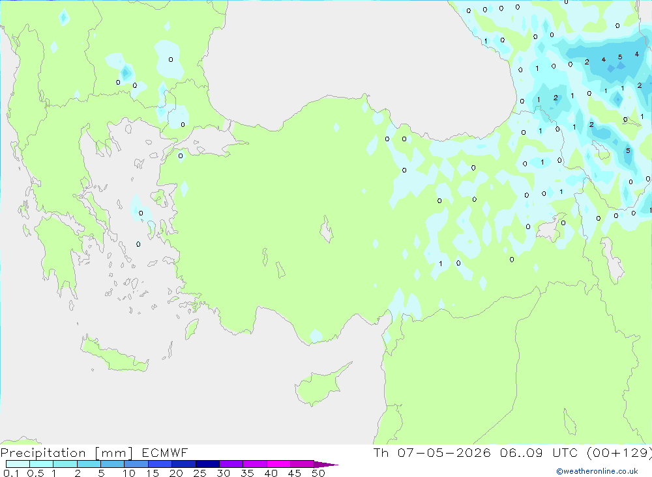The width and height of the screenshot is (652, 477).
Task: Click the 0.5–1 mm legend color swatch
Action: coord(41,464)
